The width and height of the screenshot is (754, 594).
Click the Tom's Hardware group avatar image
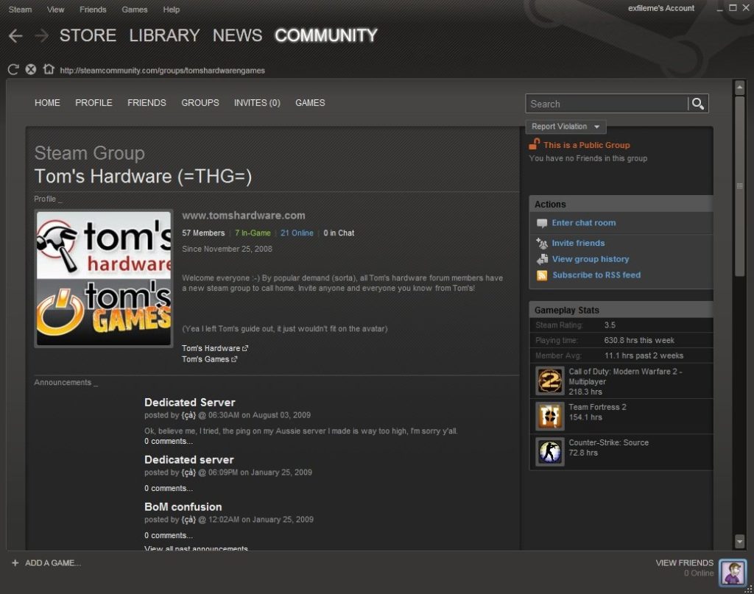pos(104,278)
